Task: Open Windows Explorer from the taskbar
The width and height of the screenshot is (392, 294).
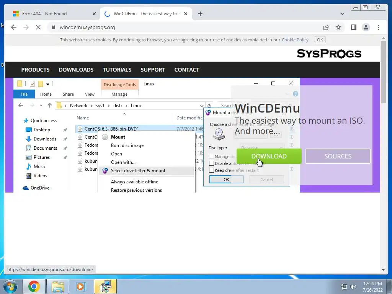Action: click(58, 286)
